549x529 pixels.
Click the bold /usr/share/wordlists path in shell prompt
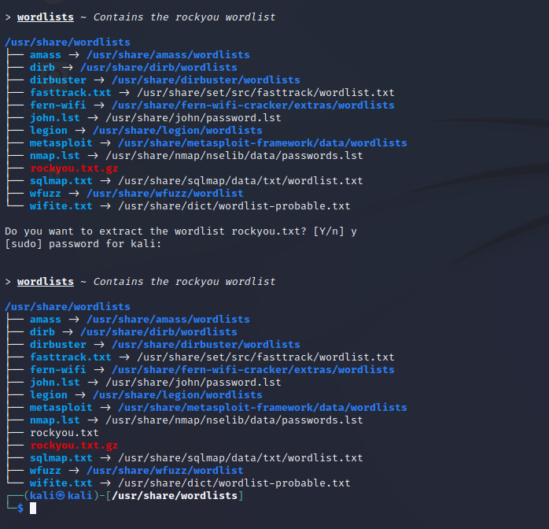pos(175,495)
